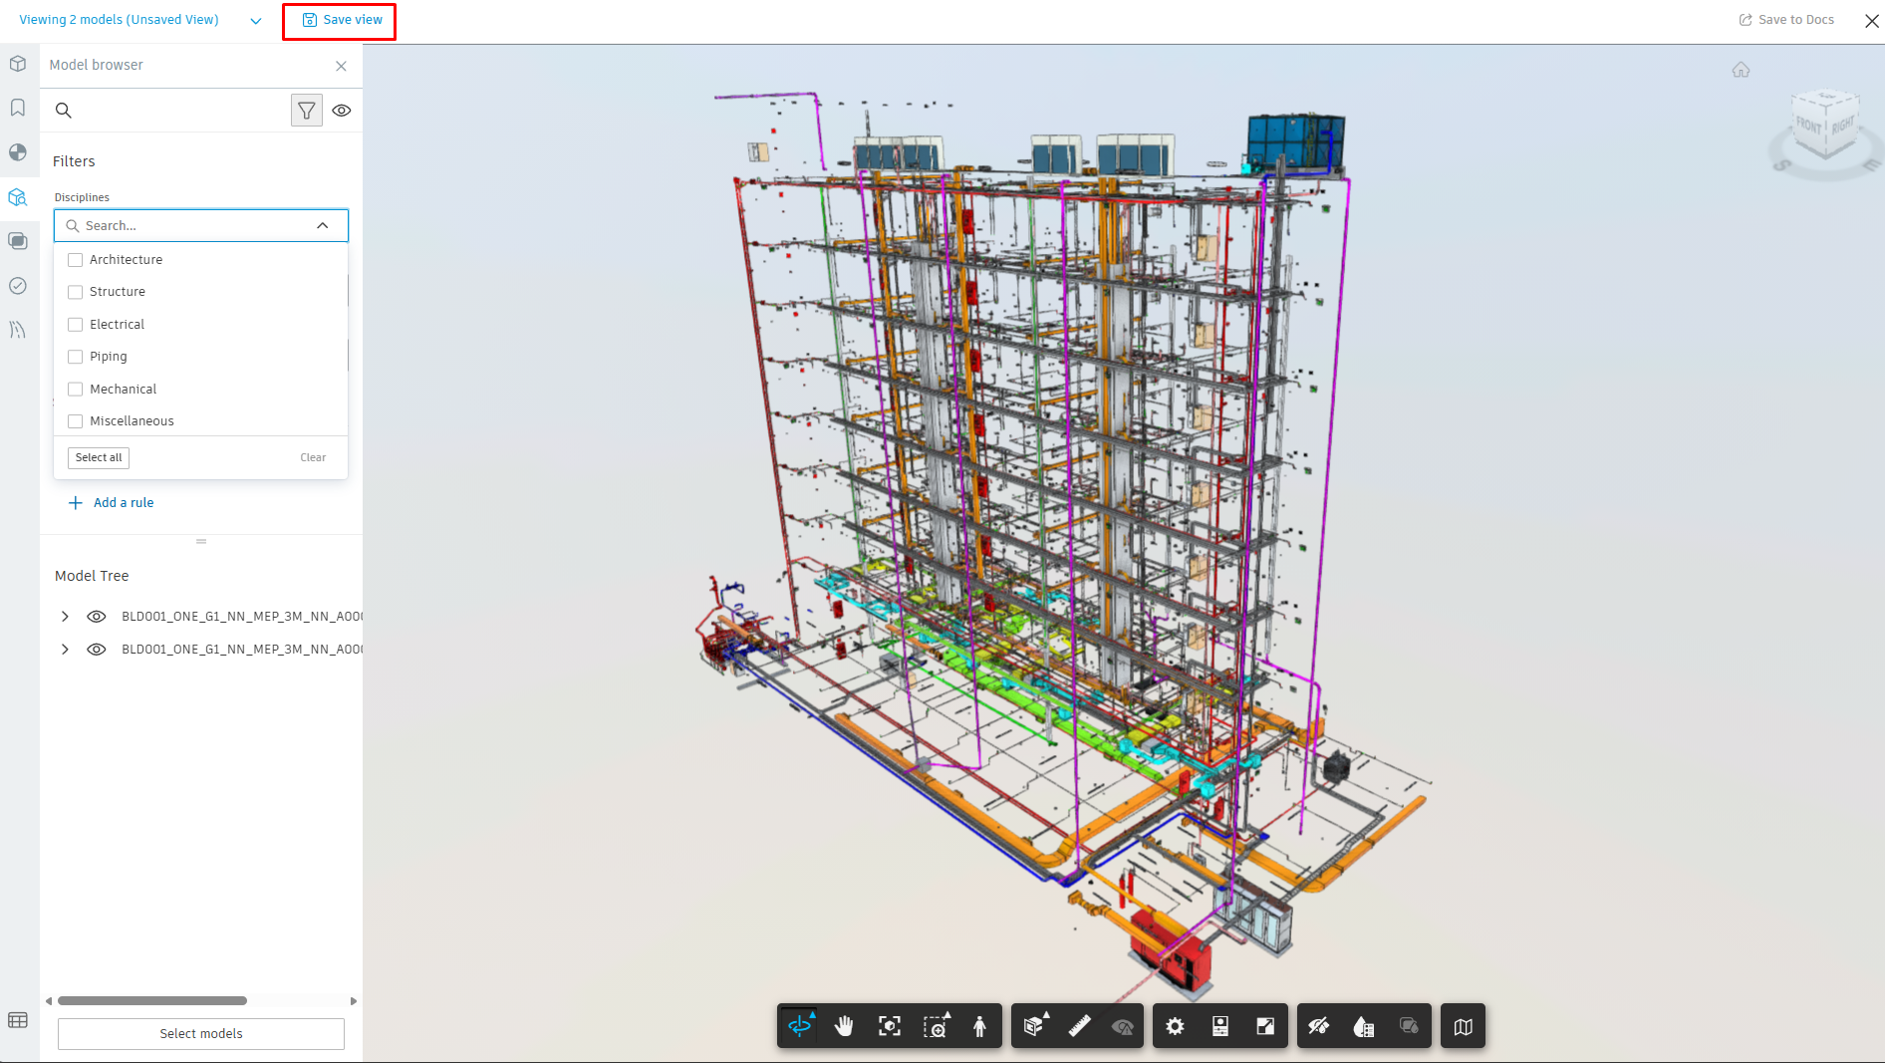The height and width of the screenshot is (1063, 1885).
Task: Open the checkmark issues sidebar icon
Action: (x=18, y=286)
